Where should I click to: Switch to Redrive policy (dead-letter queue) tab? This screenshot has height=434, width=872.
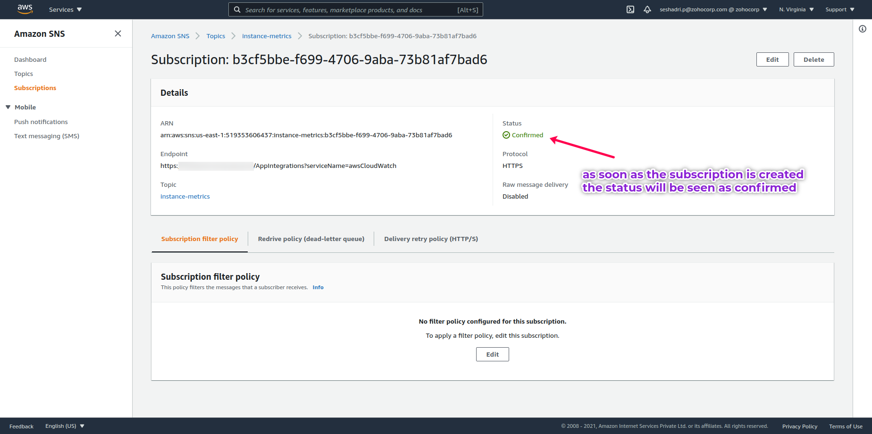[x=311, y=239]
